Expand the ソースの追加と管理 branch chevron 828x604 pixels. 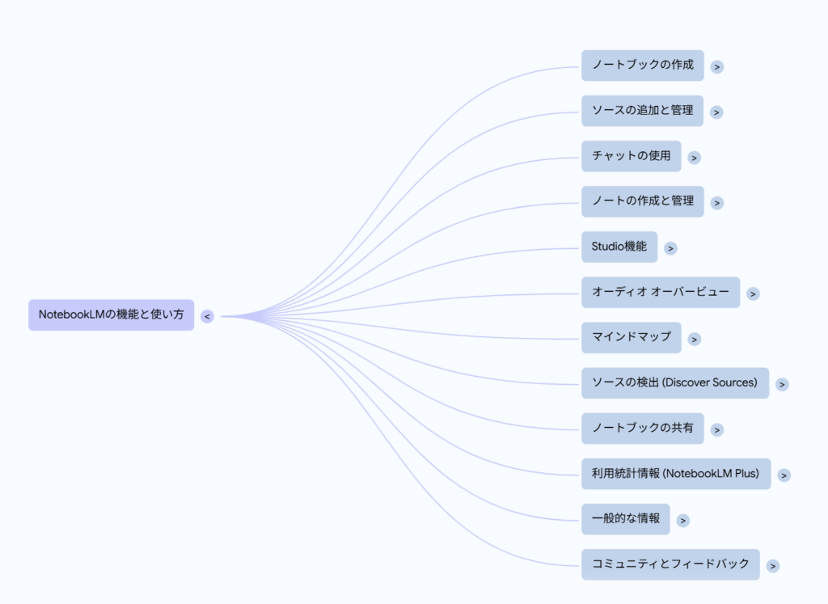tap(716, 112)
